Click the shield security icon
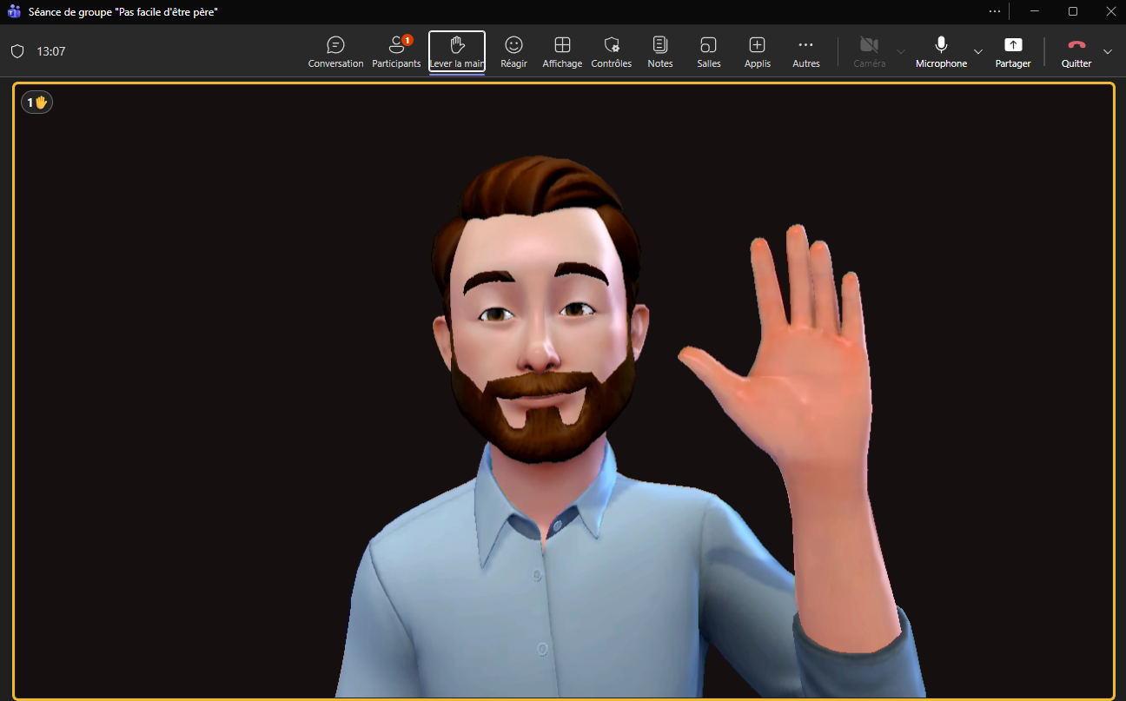 [x=17, y=51]
